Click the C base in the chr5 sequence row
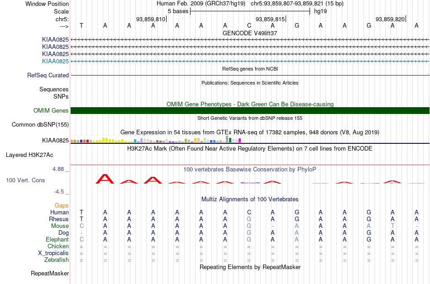 point(249,26)
